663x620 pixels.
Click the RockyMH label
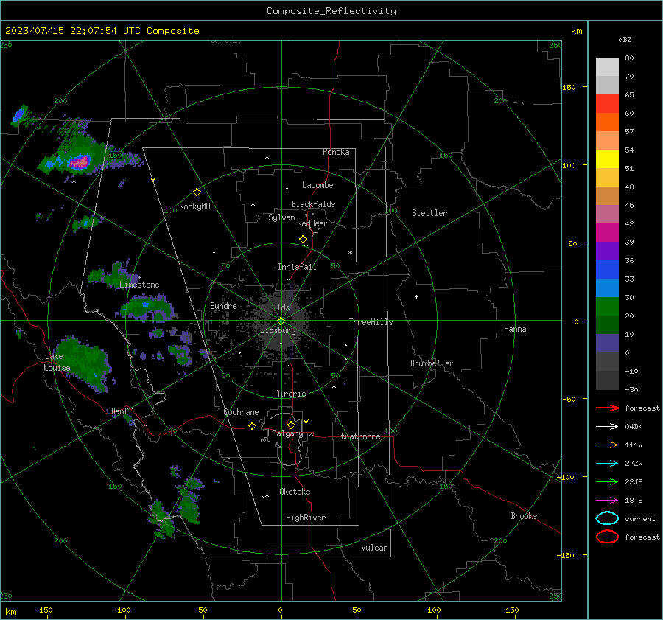[194, 206]
